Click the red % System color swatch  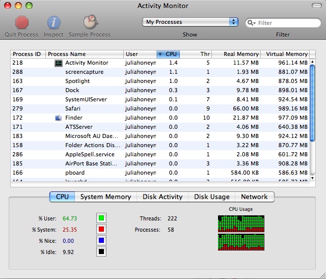[101, 229]
